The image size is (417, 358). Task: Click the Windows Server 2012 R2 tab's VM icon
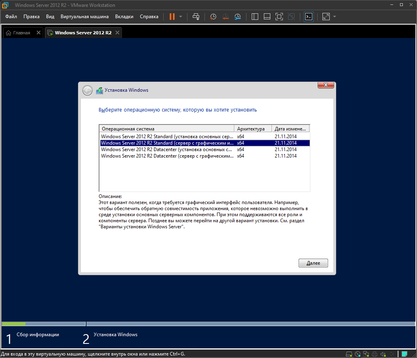click(50, 33)
